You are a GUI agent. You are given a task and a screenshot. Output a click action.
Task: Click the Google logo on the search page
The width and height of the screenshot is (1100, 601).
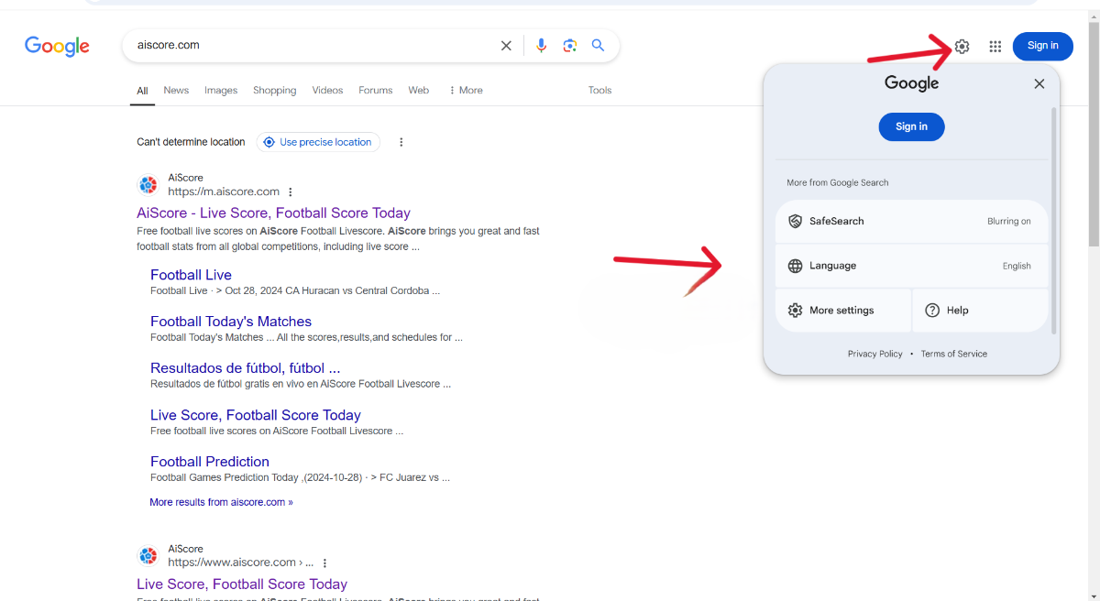click(57, 46)
